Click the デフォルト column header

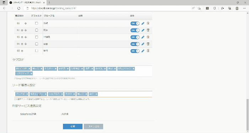(36, 16)
